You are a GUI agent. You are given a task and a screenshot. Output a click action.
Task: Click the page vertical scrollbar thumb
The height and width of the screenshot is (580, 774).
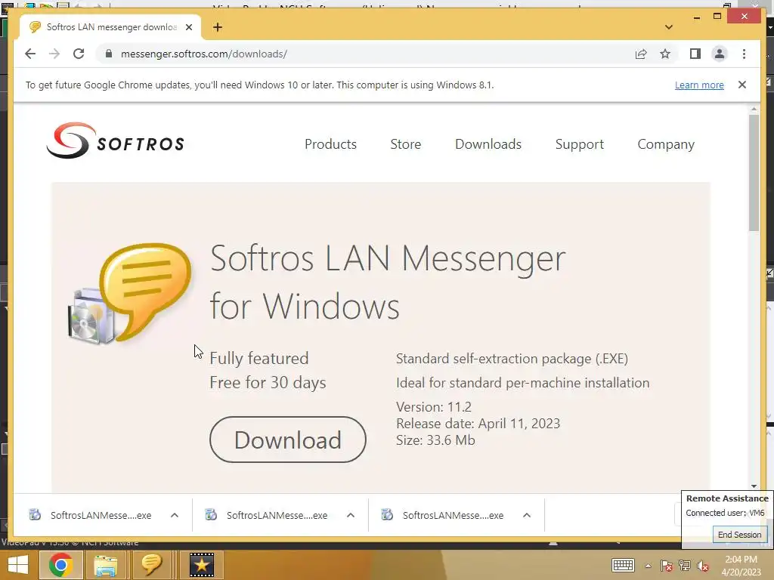754,173
